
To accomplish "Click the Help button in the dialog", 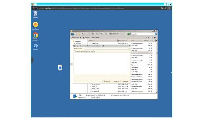I will pyautogui.click(x=125, y=81).
